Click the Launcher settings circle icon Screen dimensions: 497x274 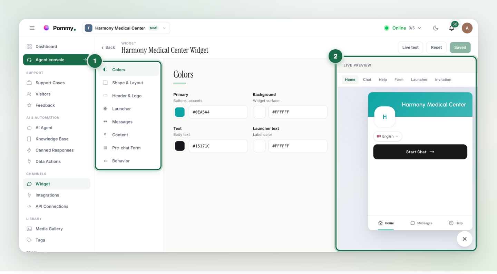click(105, 109)
